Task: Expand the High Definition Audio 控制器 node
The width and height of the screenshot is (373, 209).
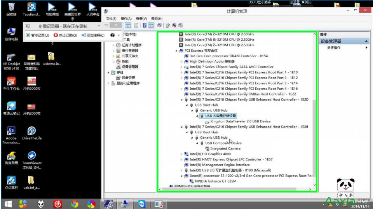Action: [x=181, y=61]
